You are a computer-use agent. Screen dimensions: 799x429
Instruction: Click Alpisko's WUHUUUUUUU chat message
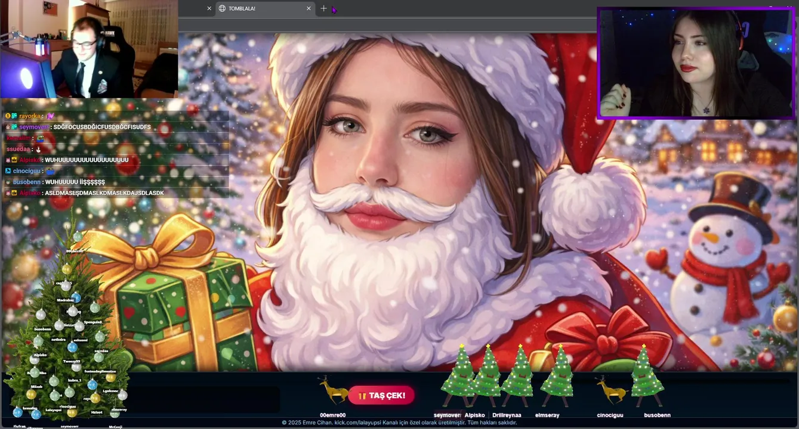(x=117, y=160)
